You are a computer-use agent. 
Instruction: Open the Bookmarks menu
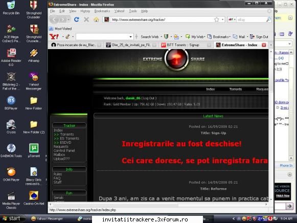(x=102, y=11)
